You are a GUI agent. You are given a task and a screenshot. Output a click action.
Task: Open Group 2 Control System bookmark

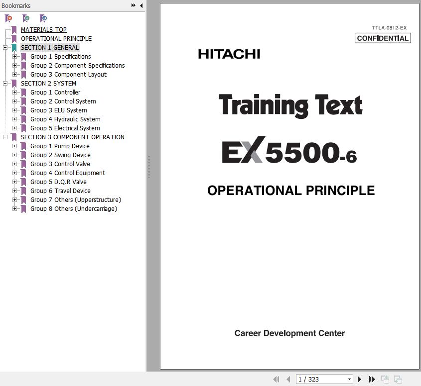point(63,101)
